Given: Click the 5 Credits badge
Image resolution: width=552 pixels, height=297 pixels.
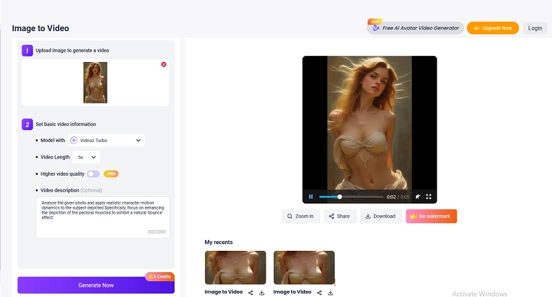Looking at the screenshot, I should coord(160,276).
